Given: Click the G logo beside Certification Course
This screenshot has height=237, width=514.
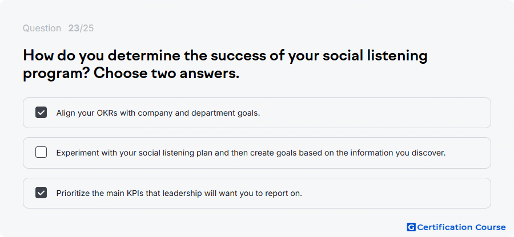Looking at the screenshot, I should 411,227.
